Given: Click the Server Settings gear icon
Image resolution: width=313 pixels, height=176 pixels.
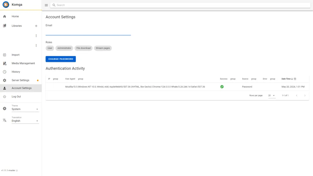Looking at the screenshot, I should [4, 80].
